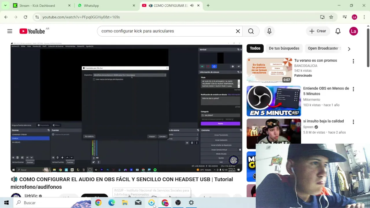Start voice search with the microphone icon
The image size is (370, 208).
(269, 31)
